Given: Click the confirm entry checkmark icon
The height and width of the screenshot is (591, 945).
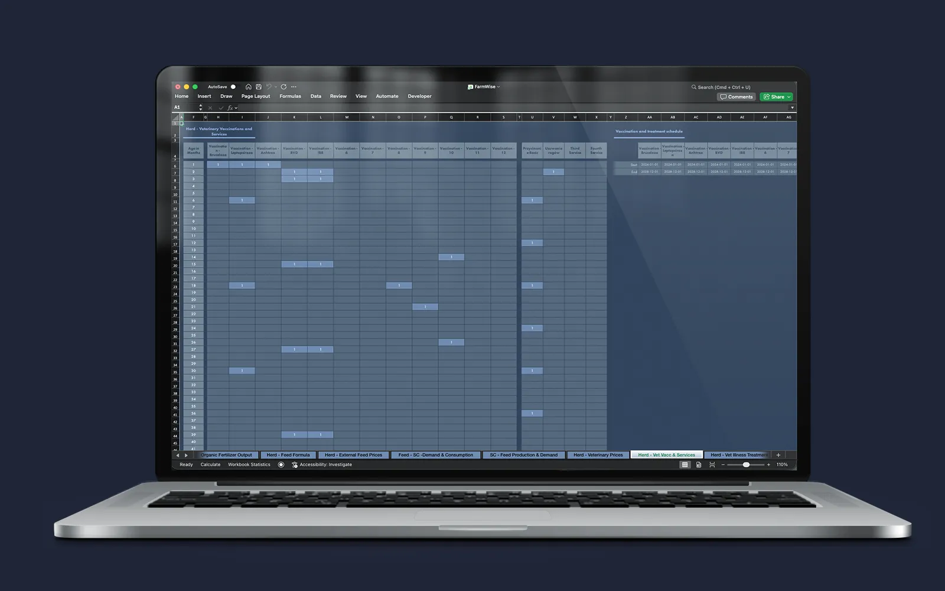Looking at the screenshot, I should click(221, 108).
